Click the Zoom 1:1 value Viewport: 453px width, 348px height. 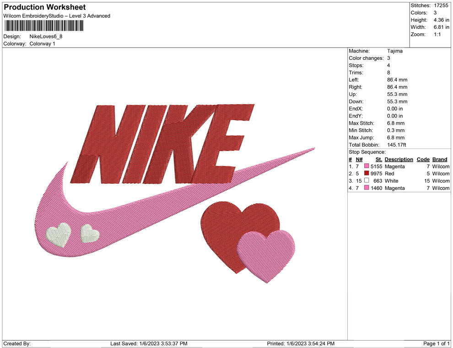(437, 34)
